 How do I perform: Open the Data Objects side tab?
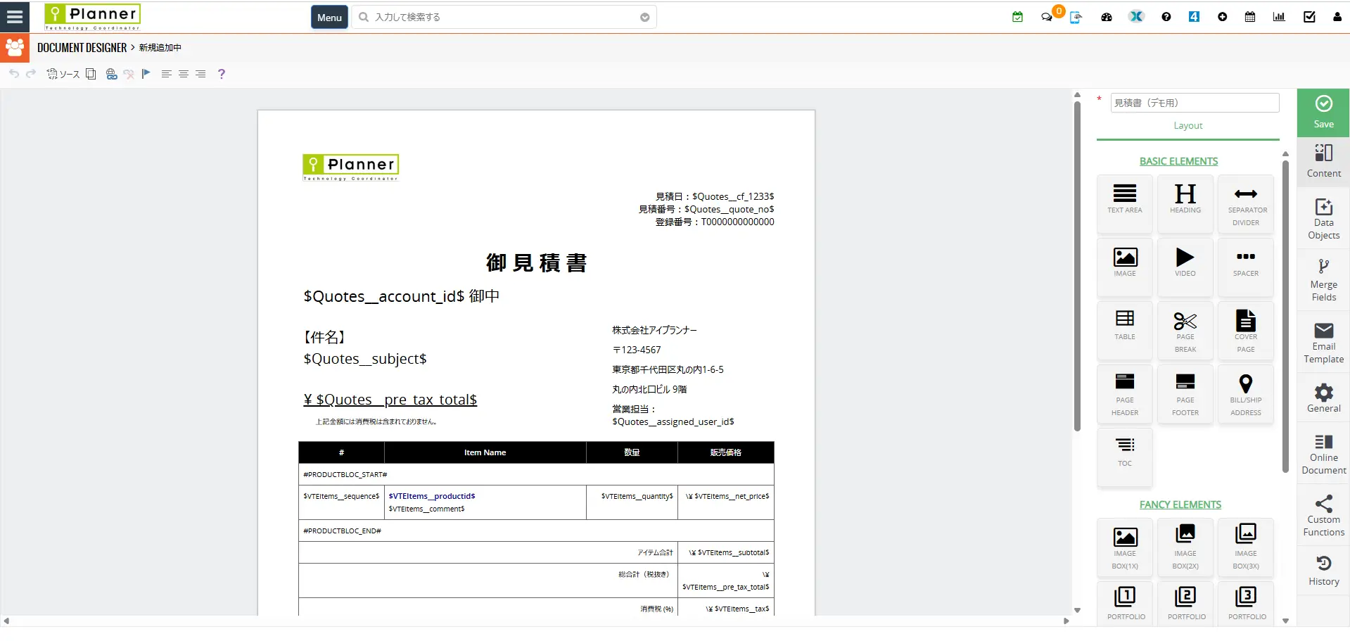(1323, 217)
